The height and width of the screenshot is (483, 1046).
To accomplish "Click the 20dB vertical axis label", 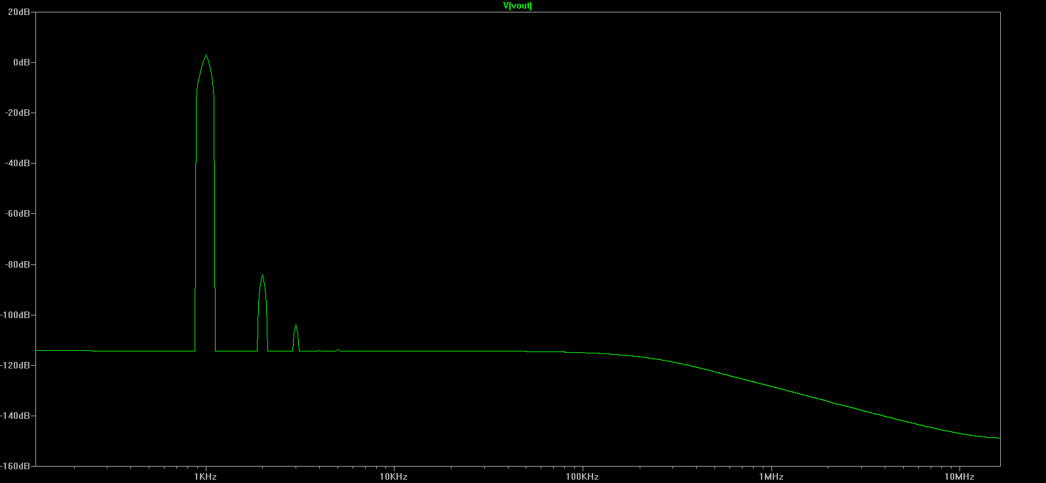I will point(20,12).
